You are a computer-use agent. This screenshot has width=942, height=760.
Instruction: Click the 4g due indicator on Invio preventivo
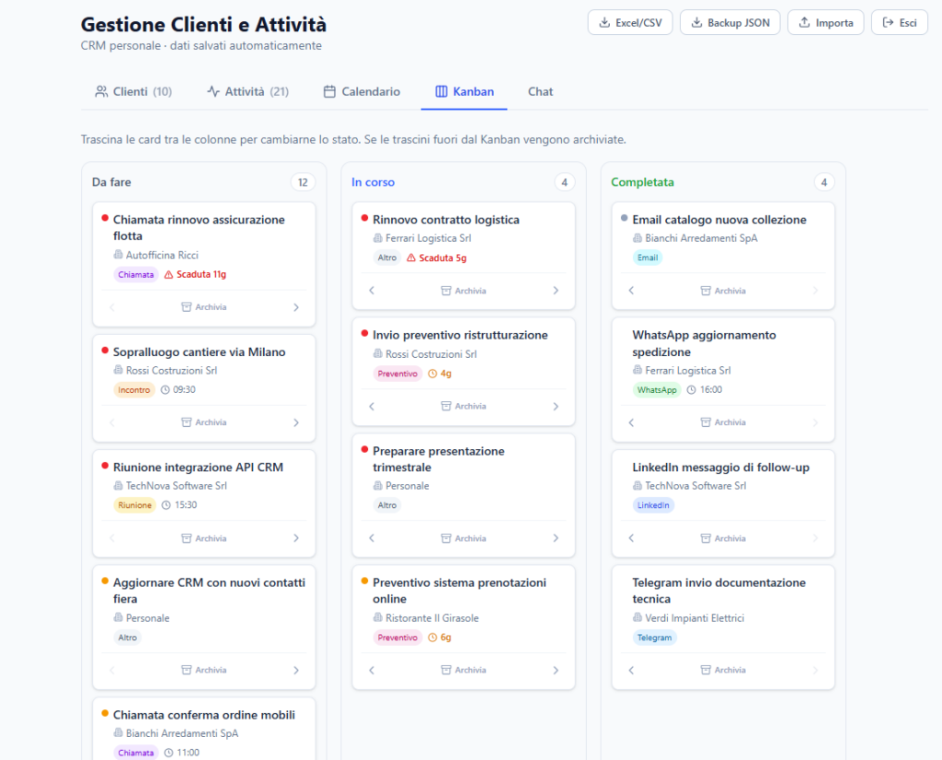440,374
